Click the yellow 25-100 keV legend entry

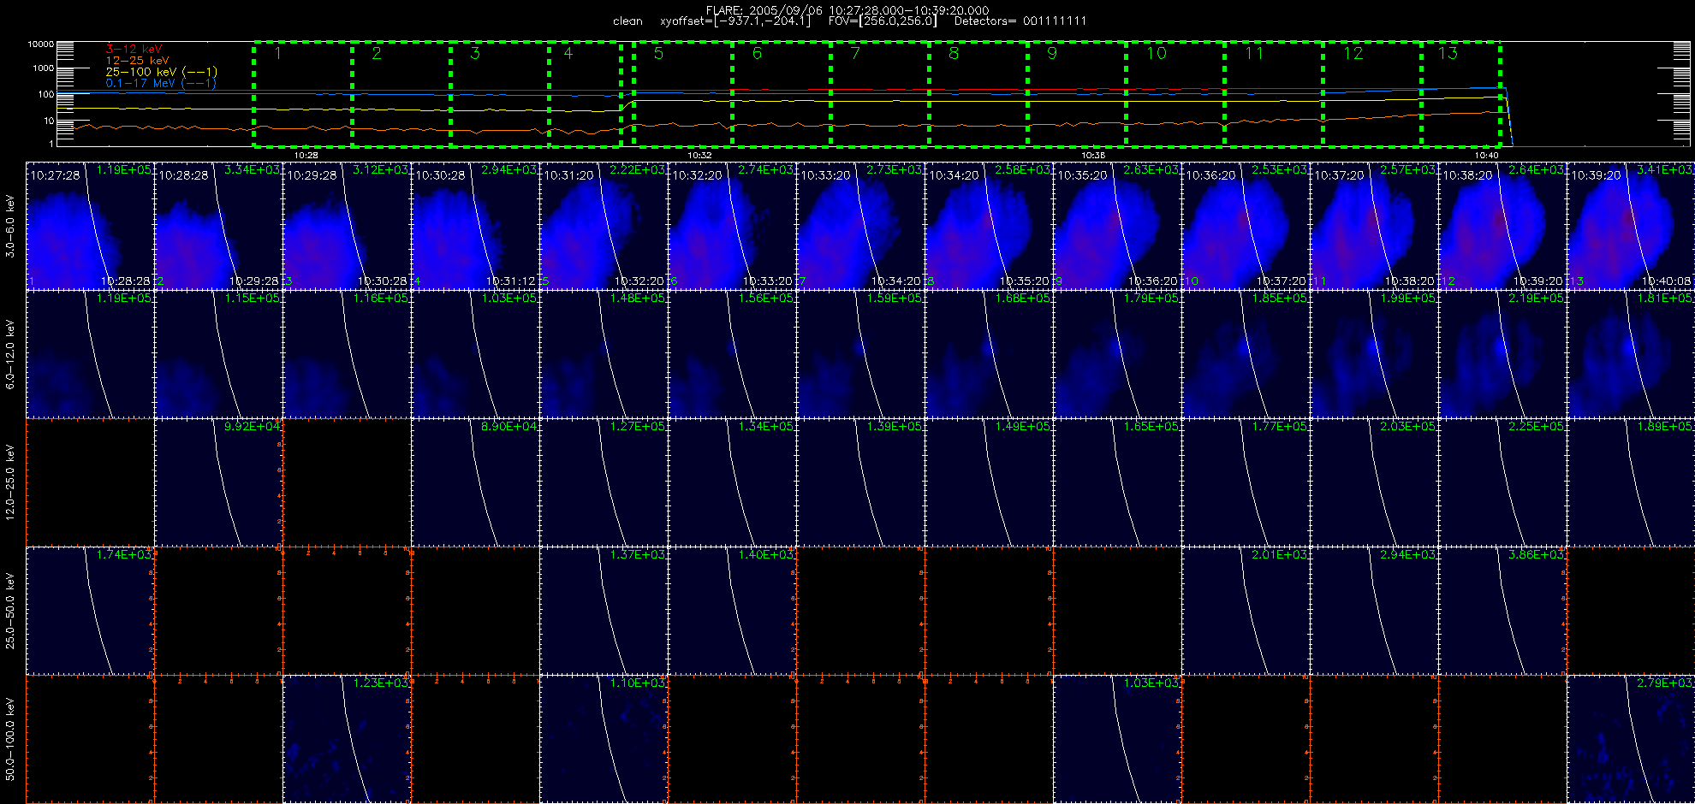pyautogui.click(x=161, y=72)
